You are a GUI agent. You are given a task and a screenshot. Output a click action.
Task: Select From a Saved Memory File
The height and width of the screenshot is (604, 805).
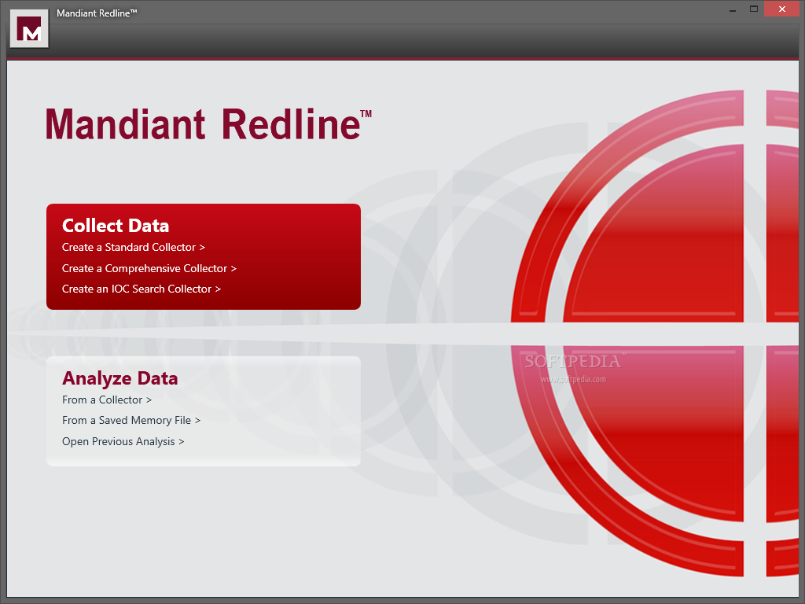pyautogui.click(x=131, y=420)
